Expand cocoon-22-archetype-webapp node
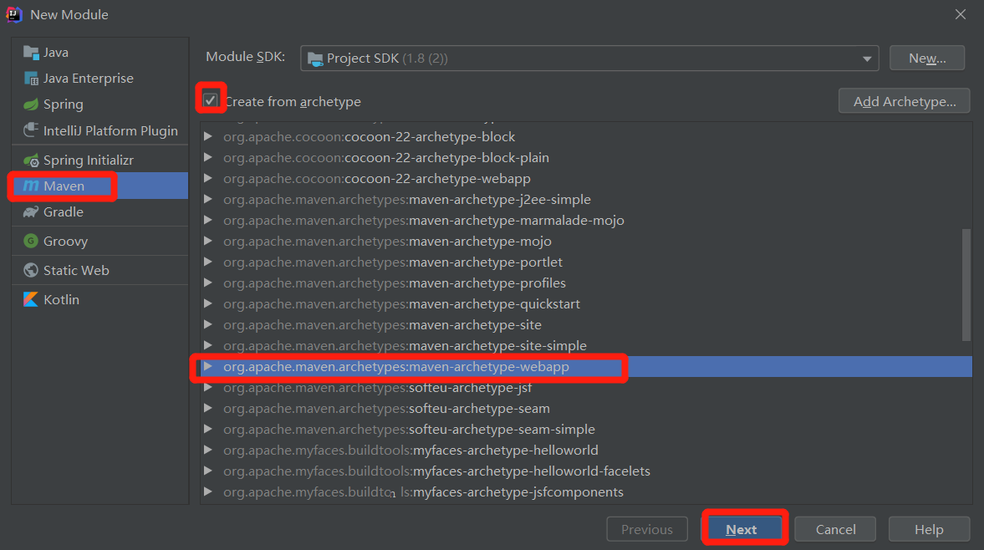984x550 pixels. tap(207, 179)
